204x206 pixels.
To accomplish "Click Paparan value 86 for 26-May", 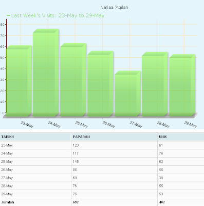I will (x=75, y=170).
